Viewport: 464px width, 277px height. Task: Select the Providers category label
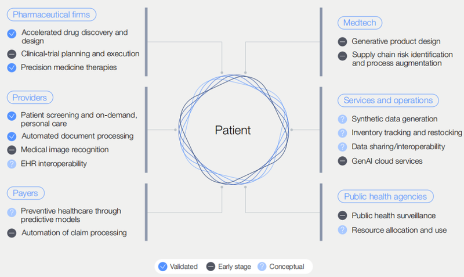(29, 97)
